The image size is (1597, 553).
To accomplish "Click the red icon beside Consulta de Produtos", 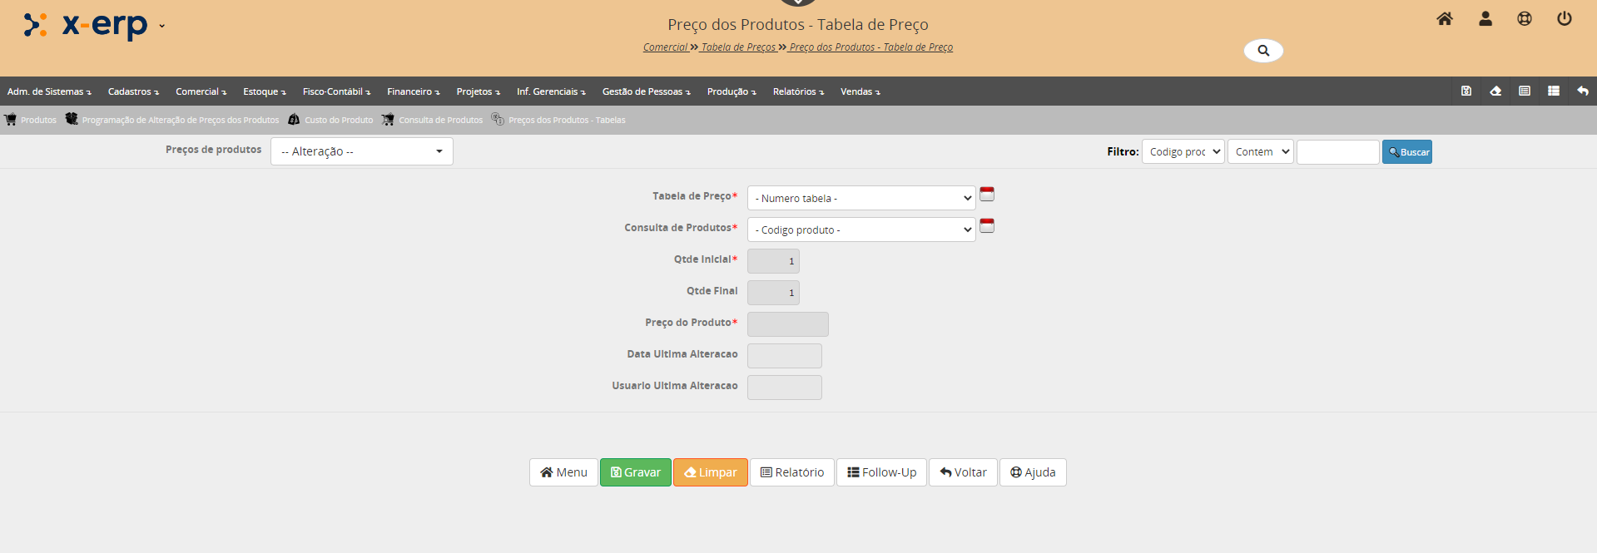I will [x=987, y=226].
